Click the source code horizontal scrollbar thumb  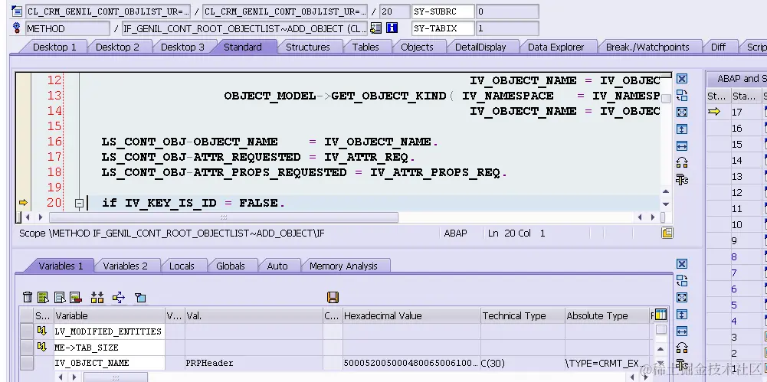[x=224, y=217]
